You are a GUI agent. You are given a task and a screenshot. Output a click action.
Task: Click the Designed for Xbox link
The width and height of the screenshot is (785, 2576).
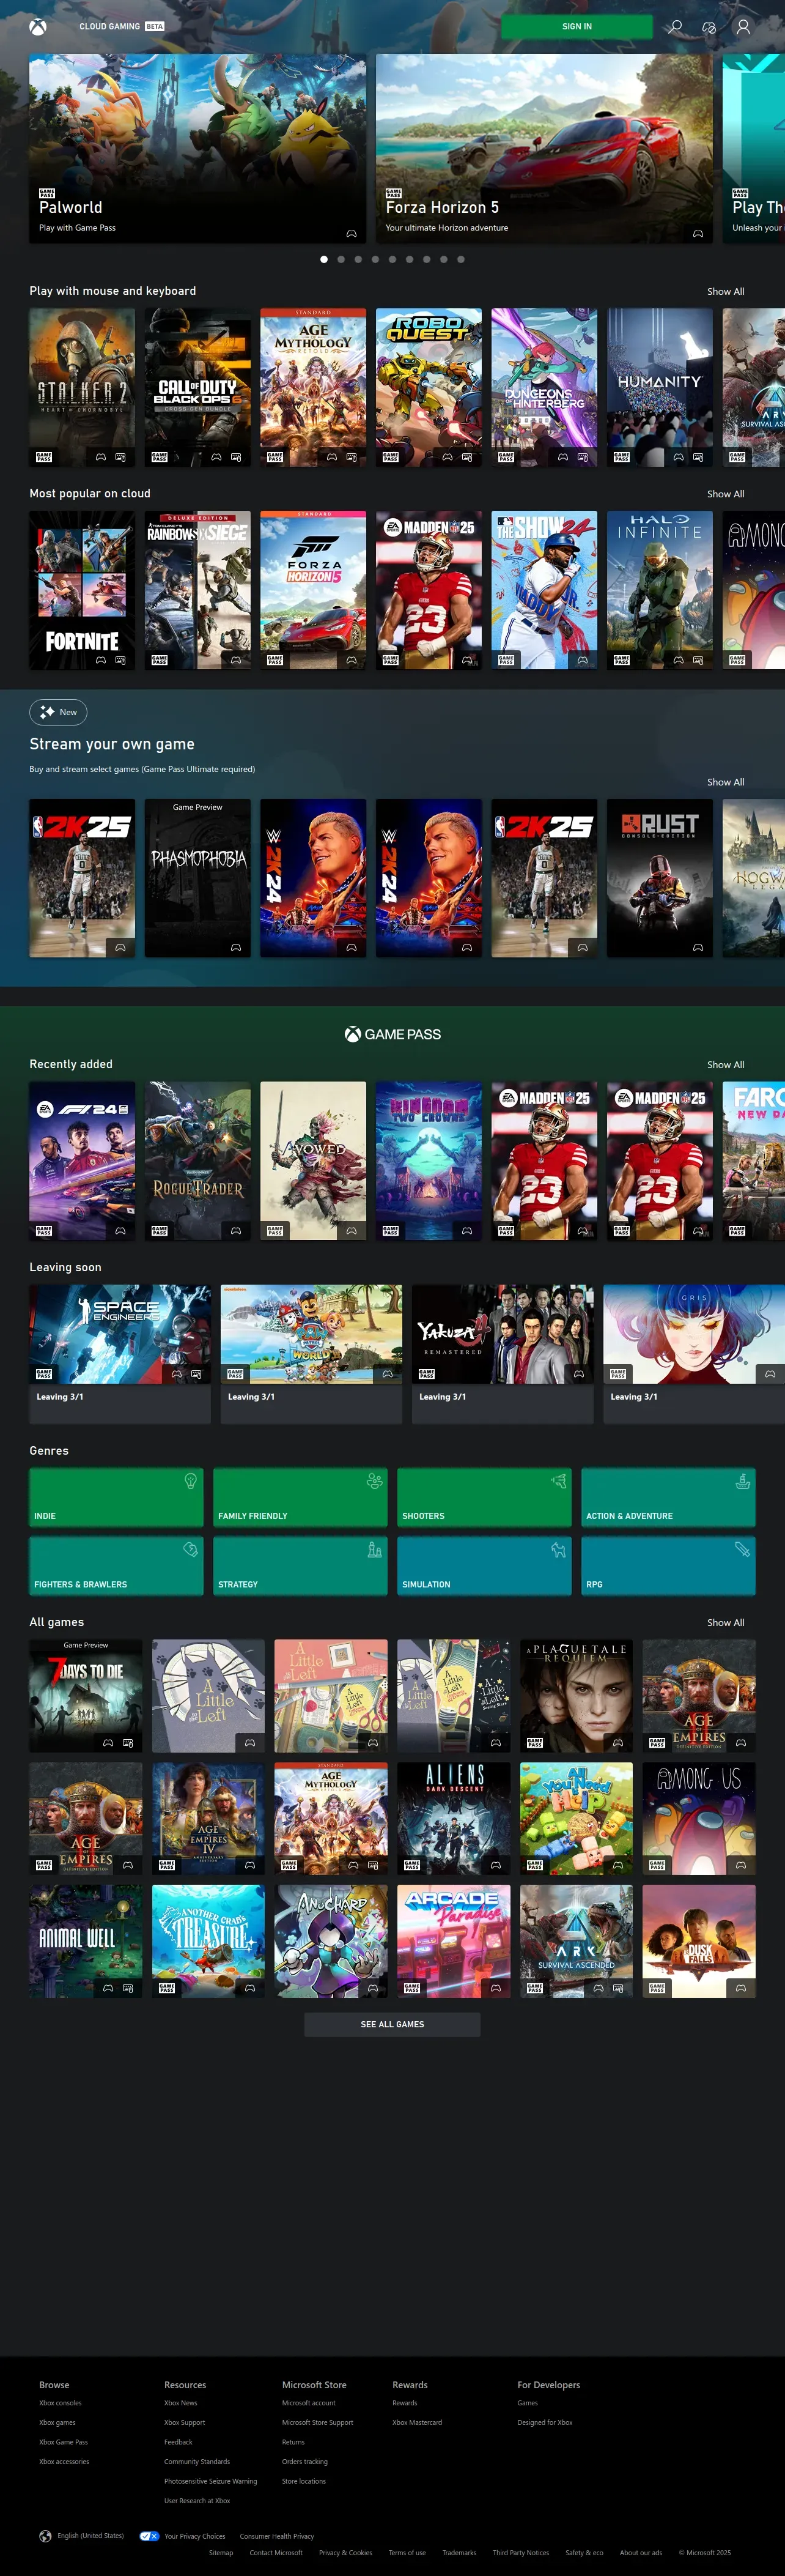pos(545,2422)
